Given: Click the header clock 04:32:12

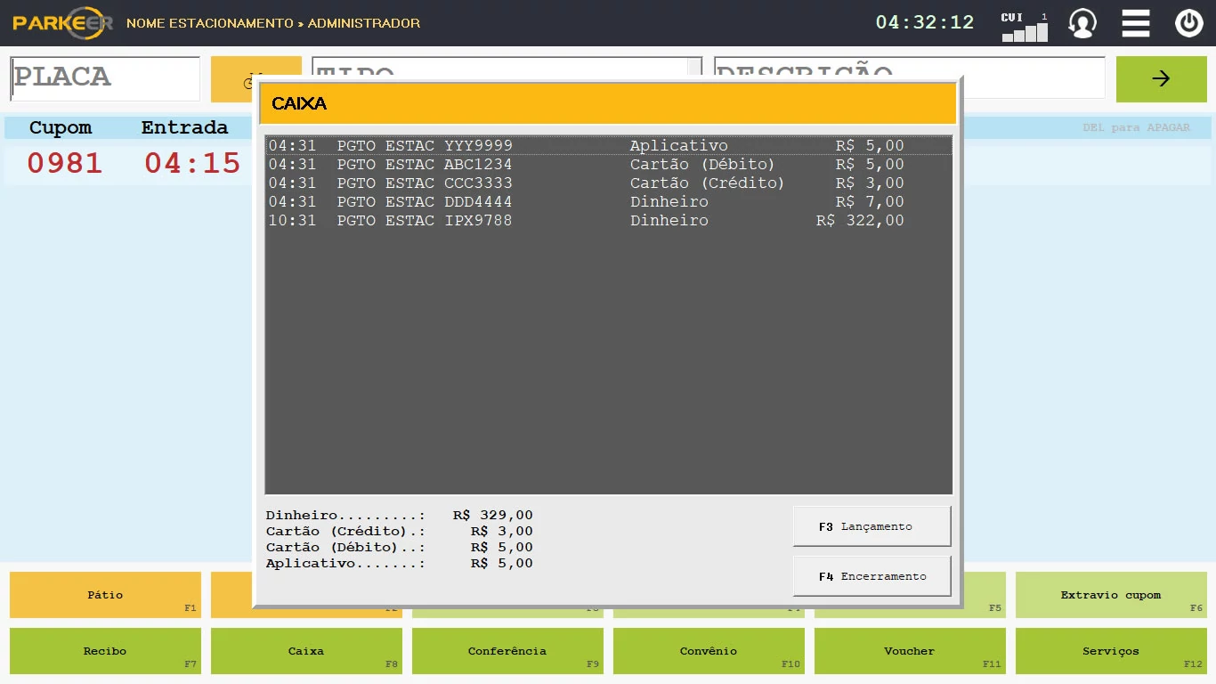Looking at the screenshot, I should [x=925, y=23].
